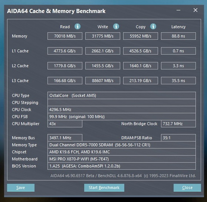Viewport: 207px width, 202px height.
Task: Click the L1 Cache row label
Action: (x=20, y=51)
